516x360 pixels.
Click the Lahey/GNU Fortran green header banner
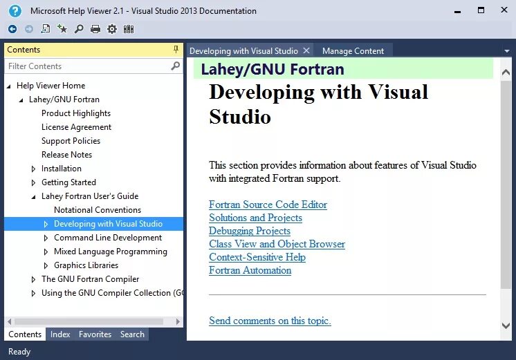[343, 68]
